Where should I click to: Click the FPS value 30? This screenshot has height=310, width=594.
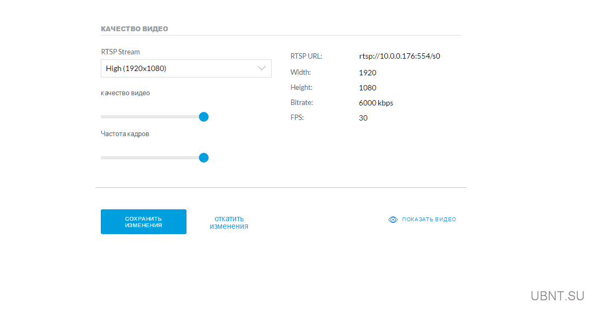coord(363,118)
